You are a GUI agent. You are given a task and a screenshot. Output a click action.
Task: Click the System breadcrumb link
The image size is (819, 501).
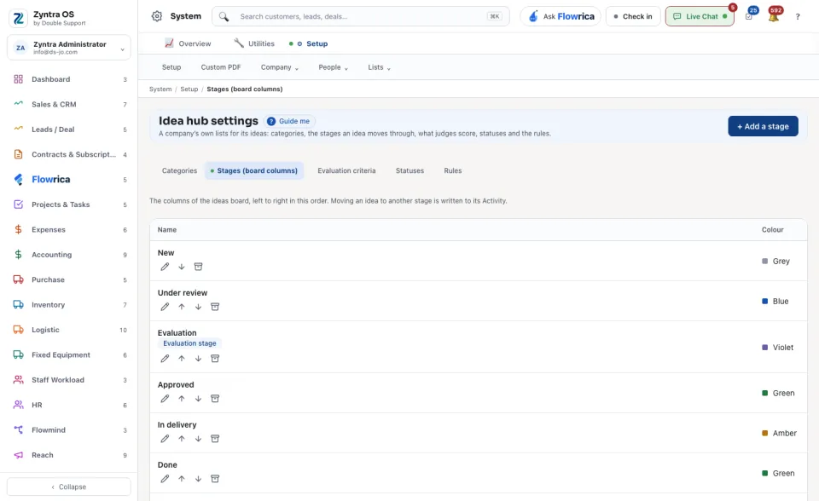[160, 89]
